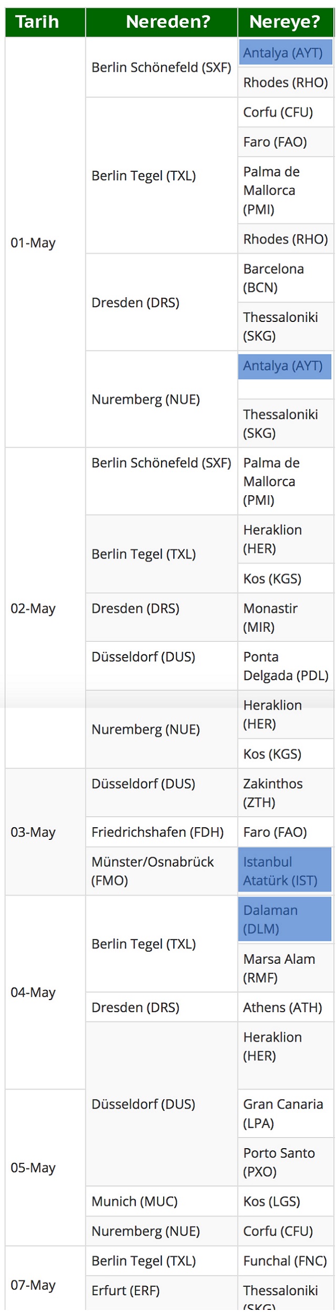Select the Monastir (MIR) destination cell

click(270, 618)
